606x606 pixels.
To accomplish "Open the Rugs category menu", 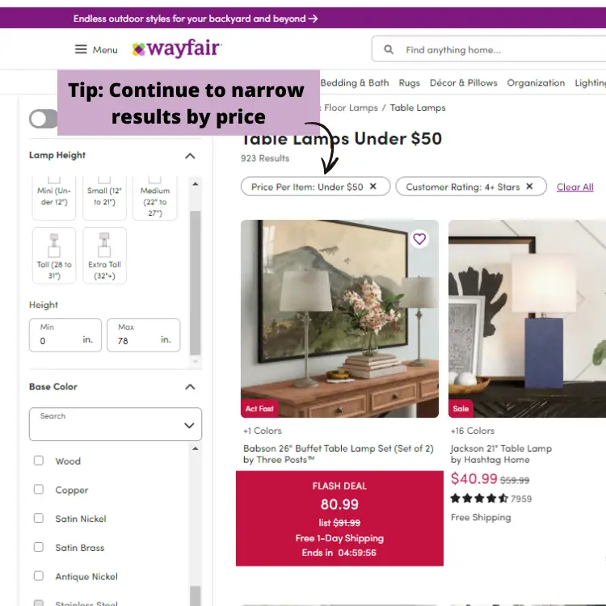I will click(x=410, y=82).
